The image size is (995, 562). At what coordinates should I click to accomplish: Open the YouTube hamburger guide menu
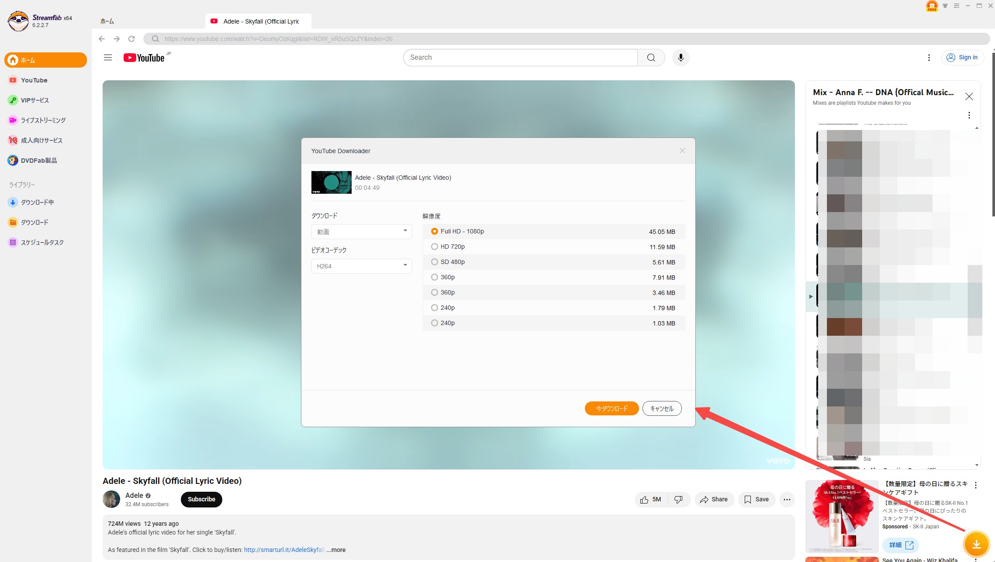[x=108, y=58]
